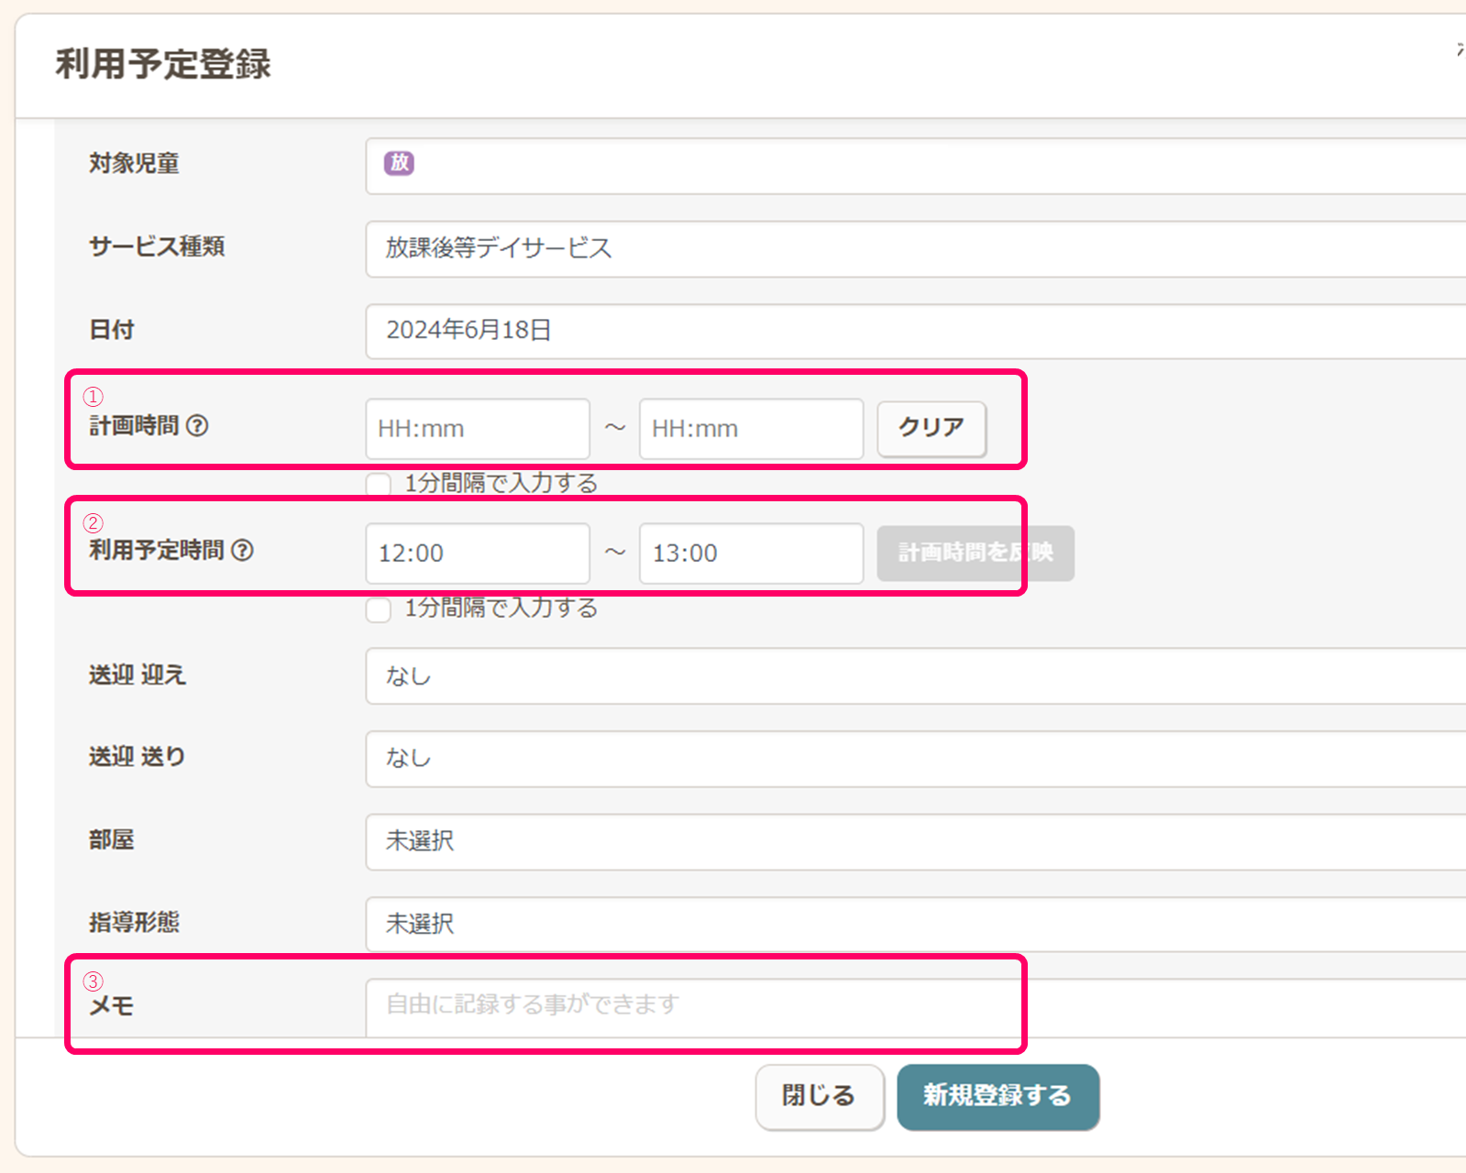Click the 閉じる button
1466x1173 pixels.
[819, 1096]
